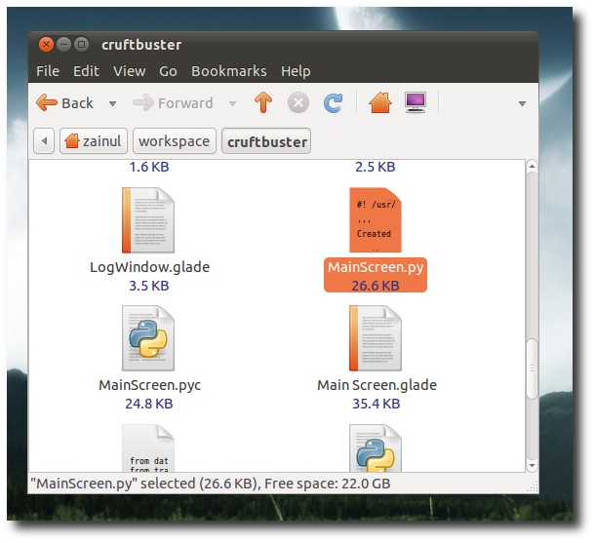Select the MainScreen.py file icon
Viewport: 595px width, 543px height.
tap(376, 220)
